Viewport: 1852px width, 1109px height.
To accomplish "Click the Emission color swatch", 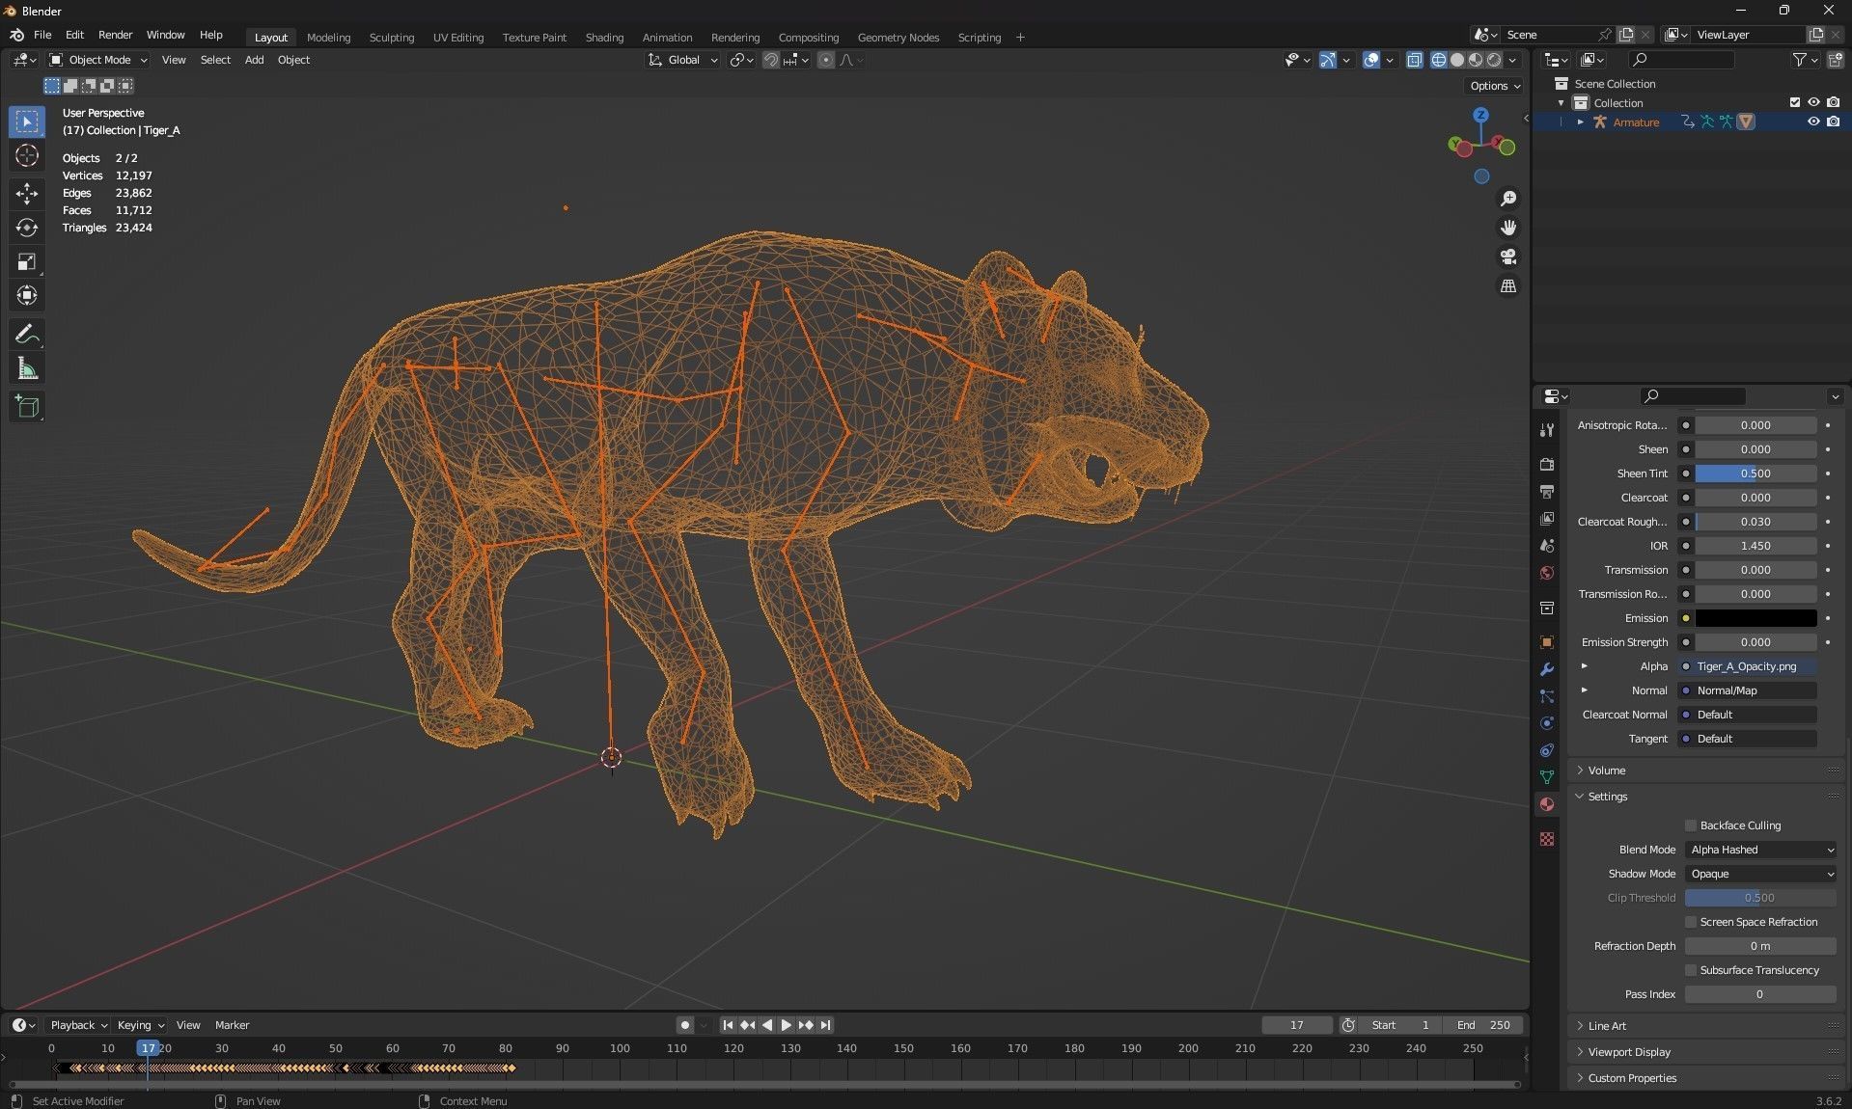I will [1755, 618].
